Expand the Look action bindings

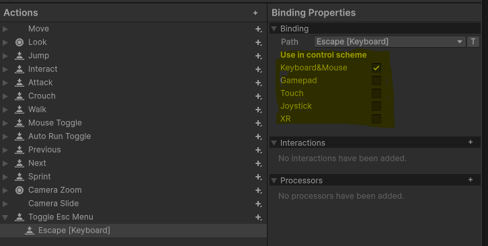click(x=5, y=42)
